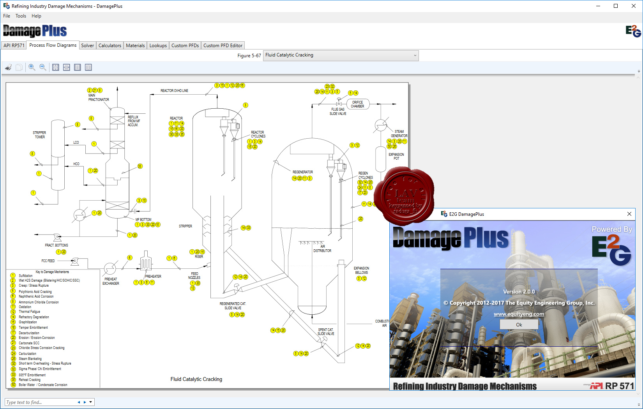Open the Custom PFDs tab
The image size is (643, 409).
[x=185, y=46]
